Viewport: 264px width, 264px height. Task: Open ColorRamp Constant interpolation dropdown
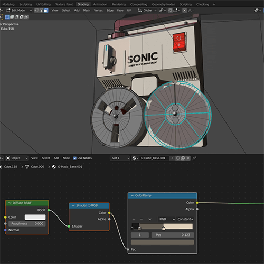[x=185, y=219]
